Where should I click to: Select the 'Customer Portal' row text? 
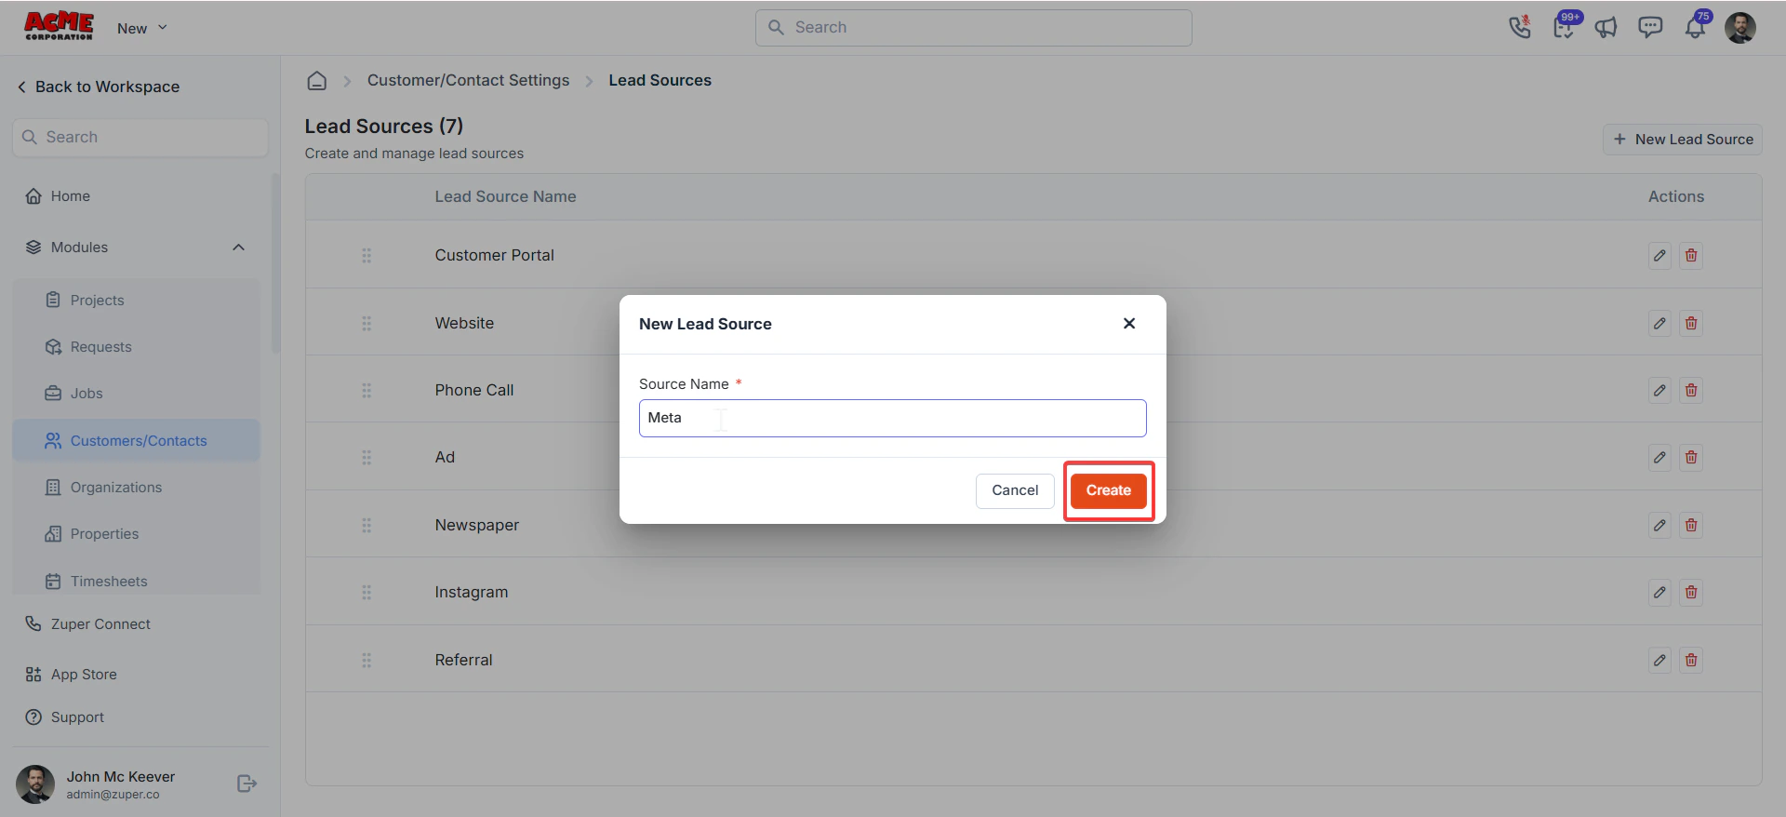tap(494, 255)
